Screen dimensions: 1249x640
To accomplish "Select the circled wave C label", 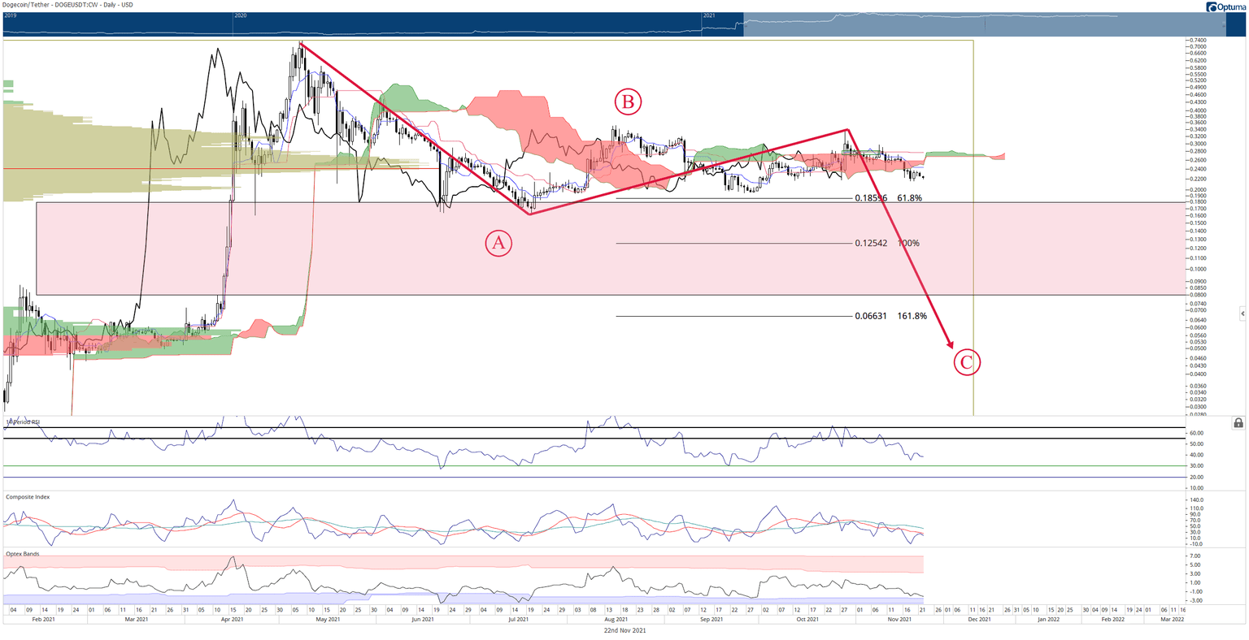I will tap(967, 361).
